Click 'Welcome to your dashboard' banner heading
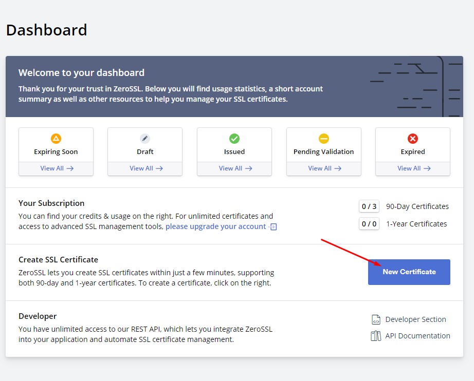474x381 pixels. coord(81,73)
